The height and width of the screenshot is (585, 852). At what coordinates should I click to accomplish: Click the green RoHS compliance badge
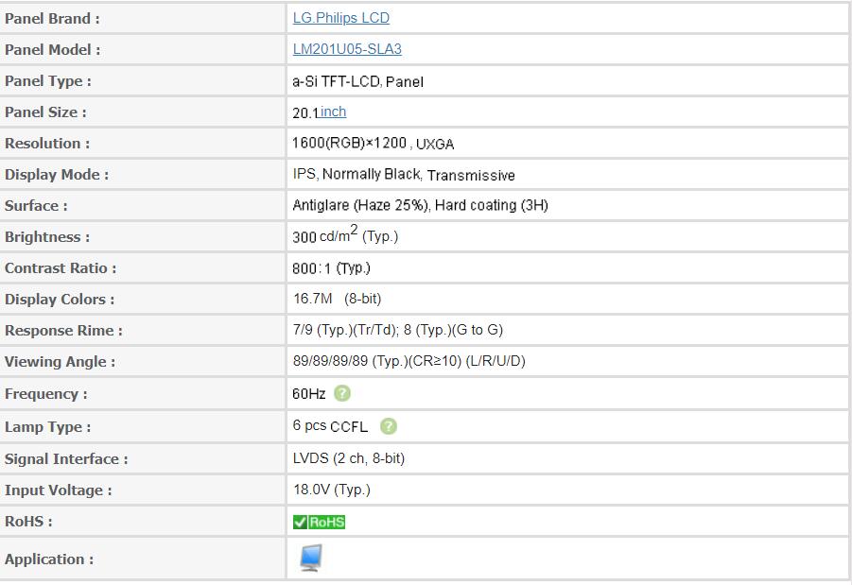(x=319, y=522)
